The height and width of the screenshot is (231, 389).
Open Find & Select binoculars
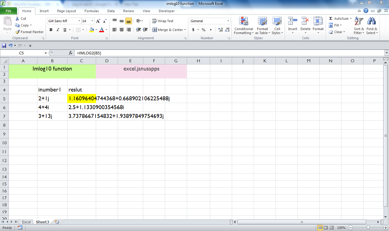pyautogui.click(x=372, y=26)
